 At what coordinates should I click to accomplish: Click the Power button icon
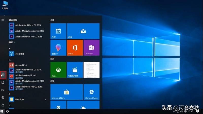click(x=3, y=105)
